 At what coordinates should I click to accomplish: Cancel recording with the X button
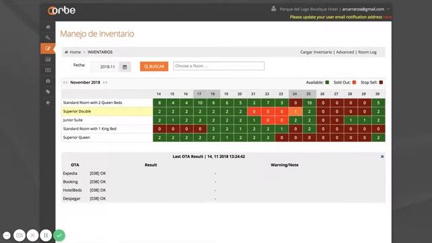tap(32, 236)
